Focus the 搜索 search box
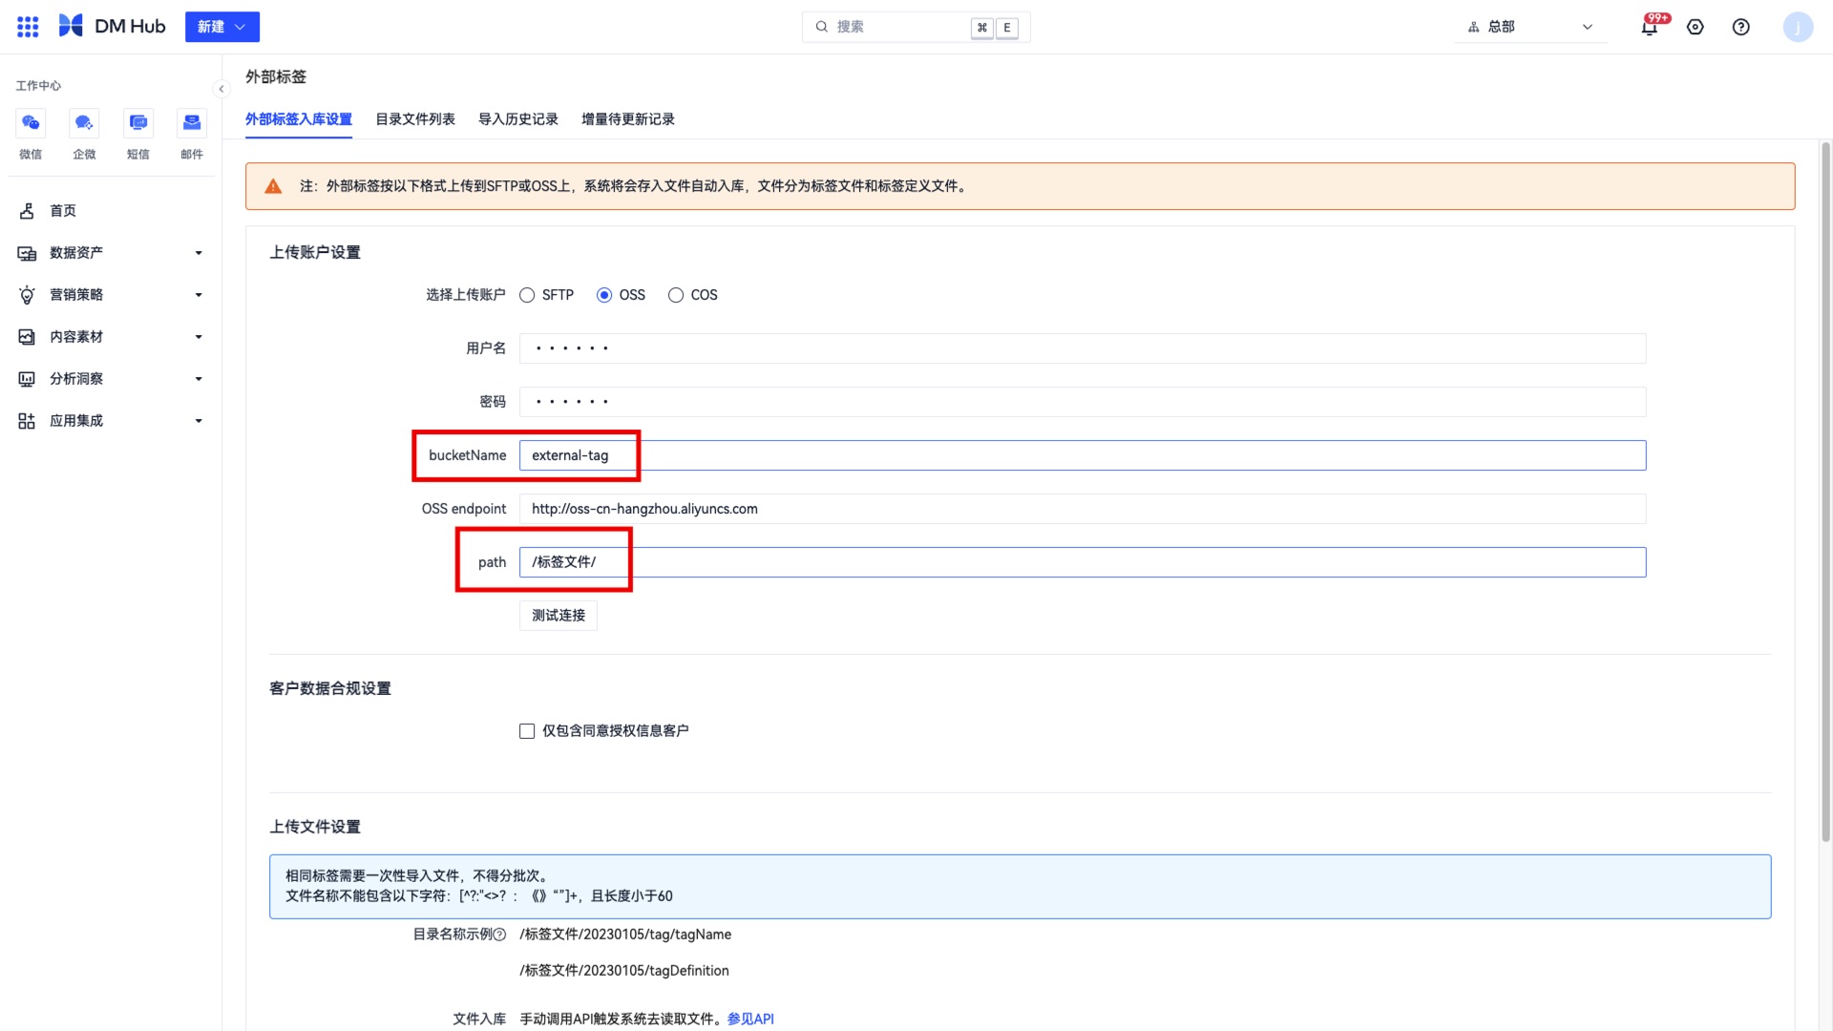The image size is (1833, 1031). coord(916,27)
